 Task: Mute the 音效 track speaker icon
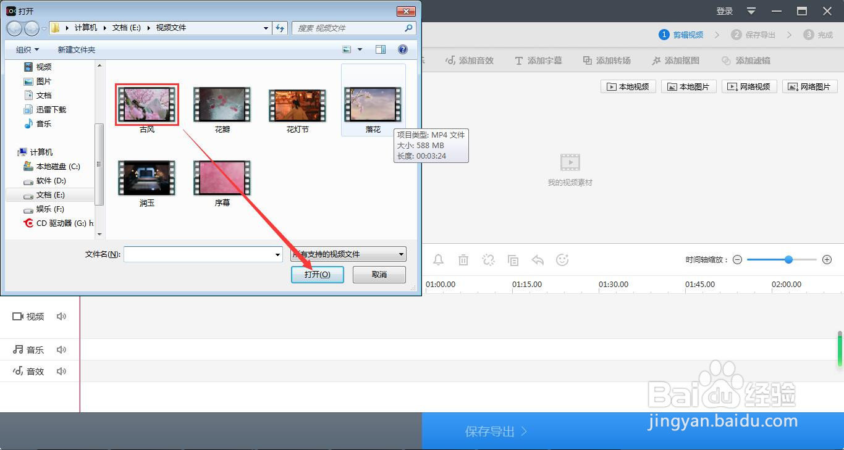pos(61,371)
